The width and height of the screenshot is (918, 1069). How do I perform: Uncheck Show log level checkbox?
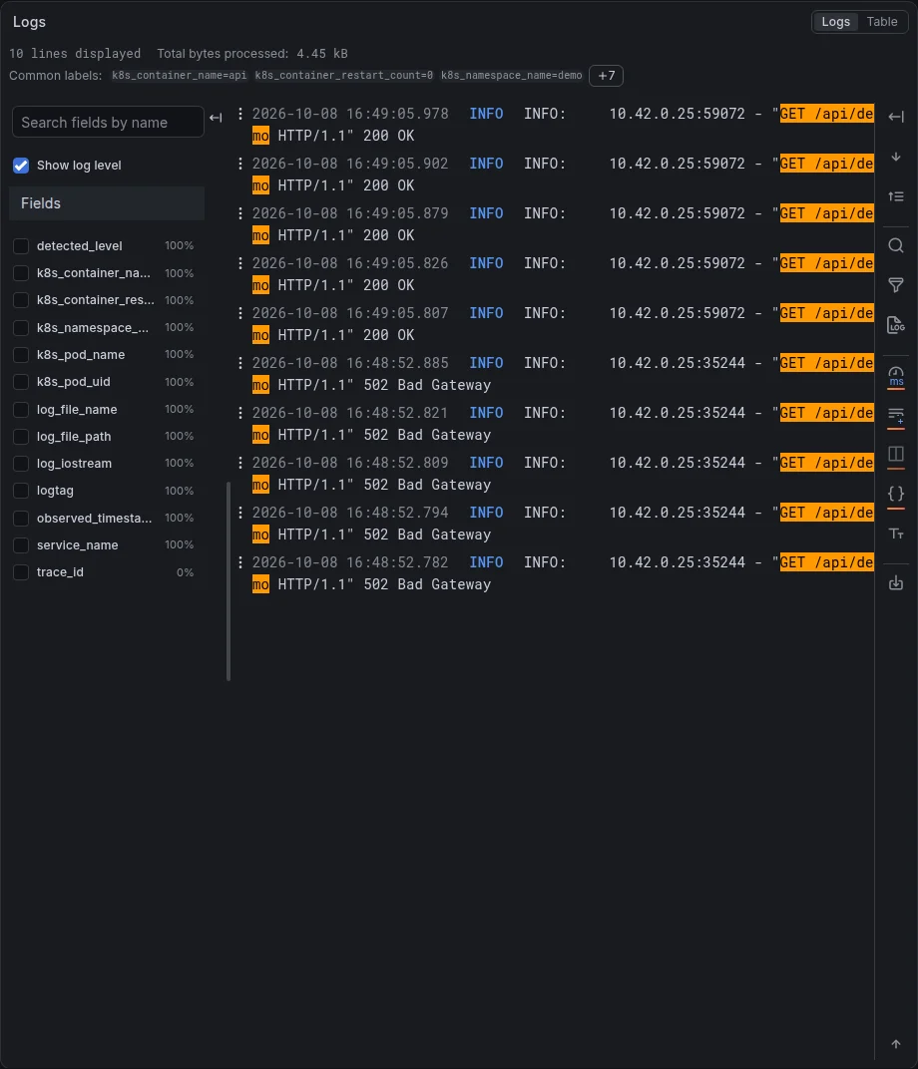pos(21,165)
